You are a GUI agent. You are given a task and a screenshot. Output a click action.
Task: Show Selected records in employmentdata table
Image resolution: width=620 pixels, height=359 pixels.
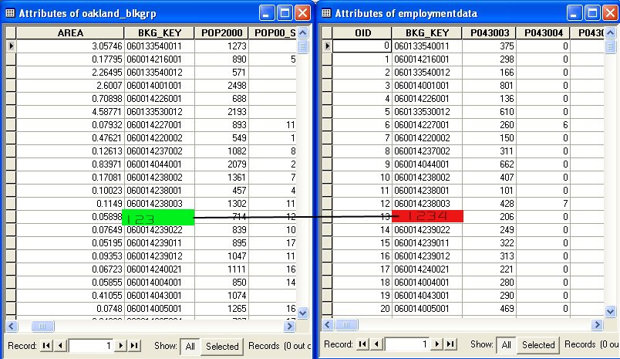pos(538,345)
